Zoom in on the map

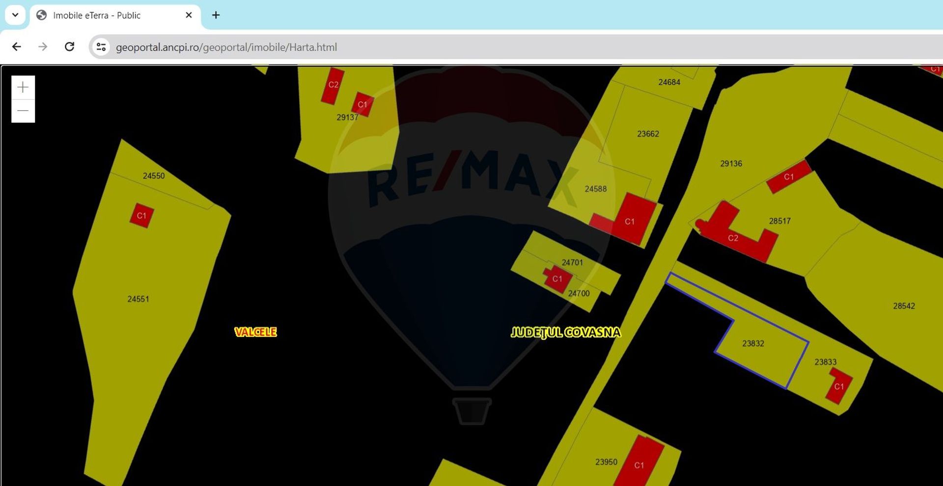pos(23,87)
